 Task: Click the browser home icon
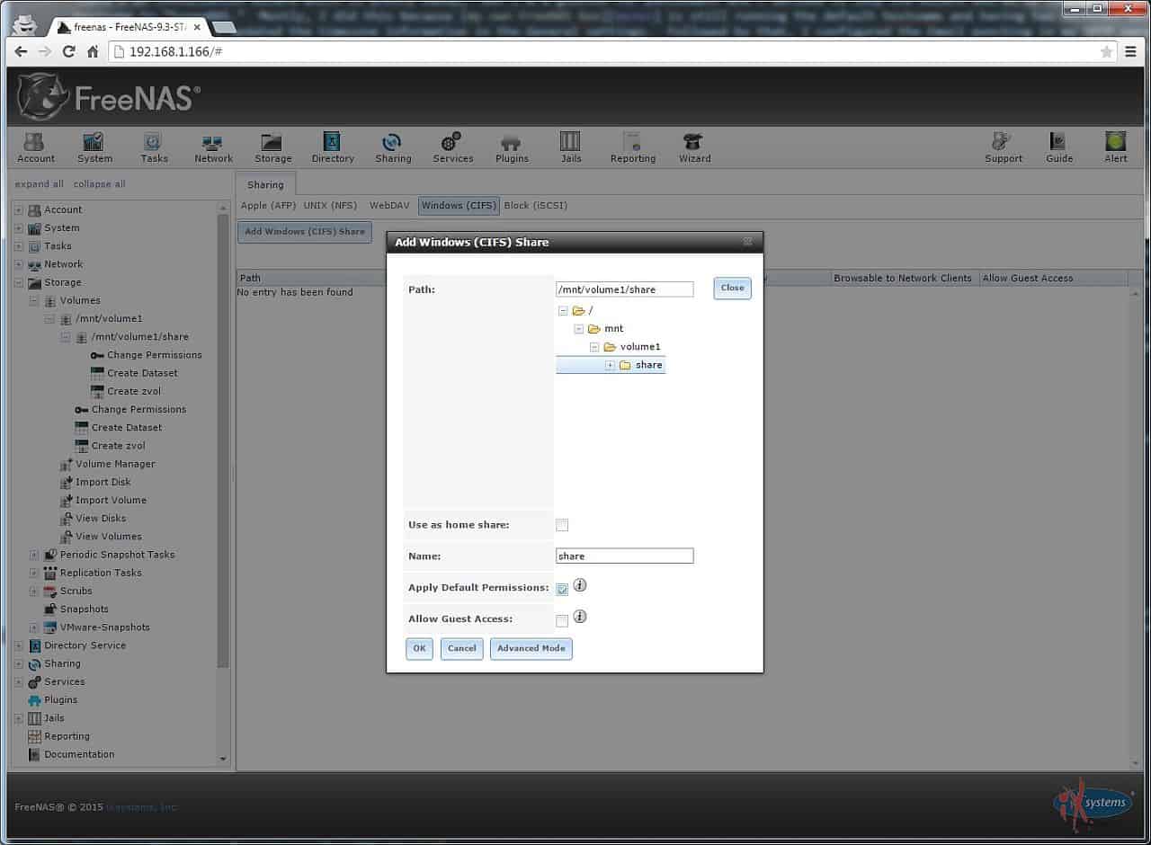(x=93, y=51)
